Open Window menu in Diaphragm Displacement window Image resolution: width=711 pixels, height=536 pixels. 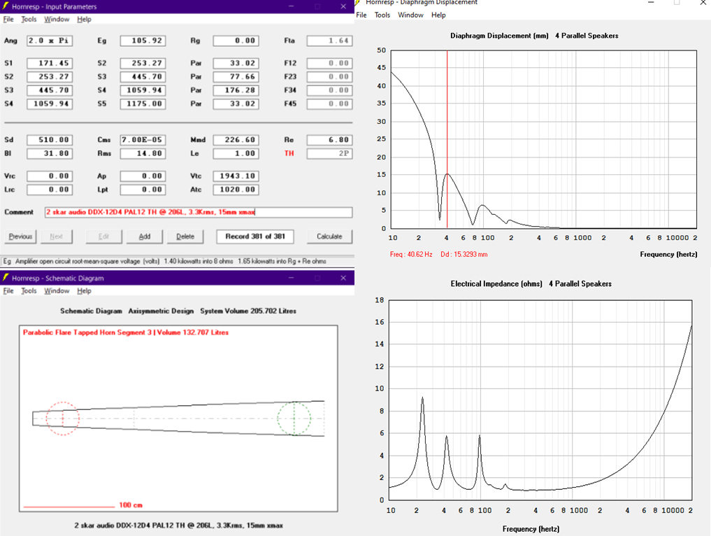[x=410, y=15]
